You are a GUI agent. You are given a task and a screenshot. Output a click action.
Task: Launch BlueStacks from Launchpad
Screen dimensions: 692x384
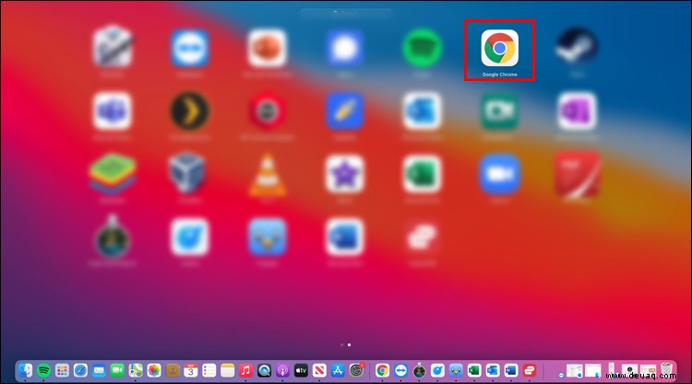pos(112,174)
